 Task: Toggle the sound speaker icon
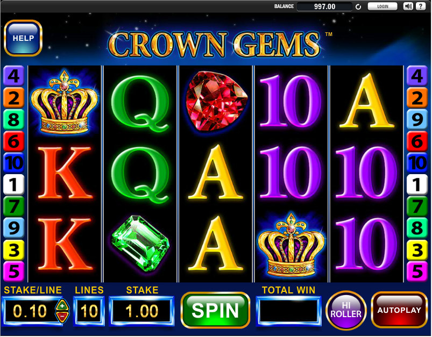click(x=408, y=6)
